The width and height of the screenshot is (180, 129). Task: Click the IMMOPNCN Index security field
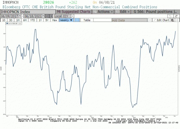tap(28, 12)
